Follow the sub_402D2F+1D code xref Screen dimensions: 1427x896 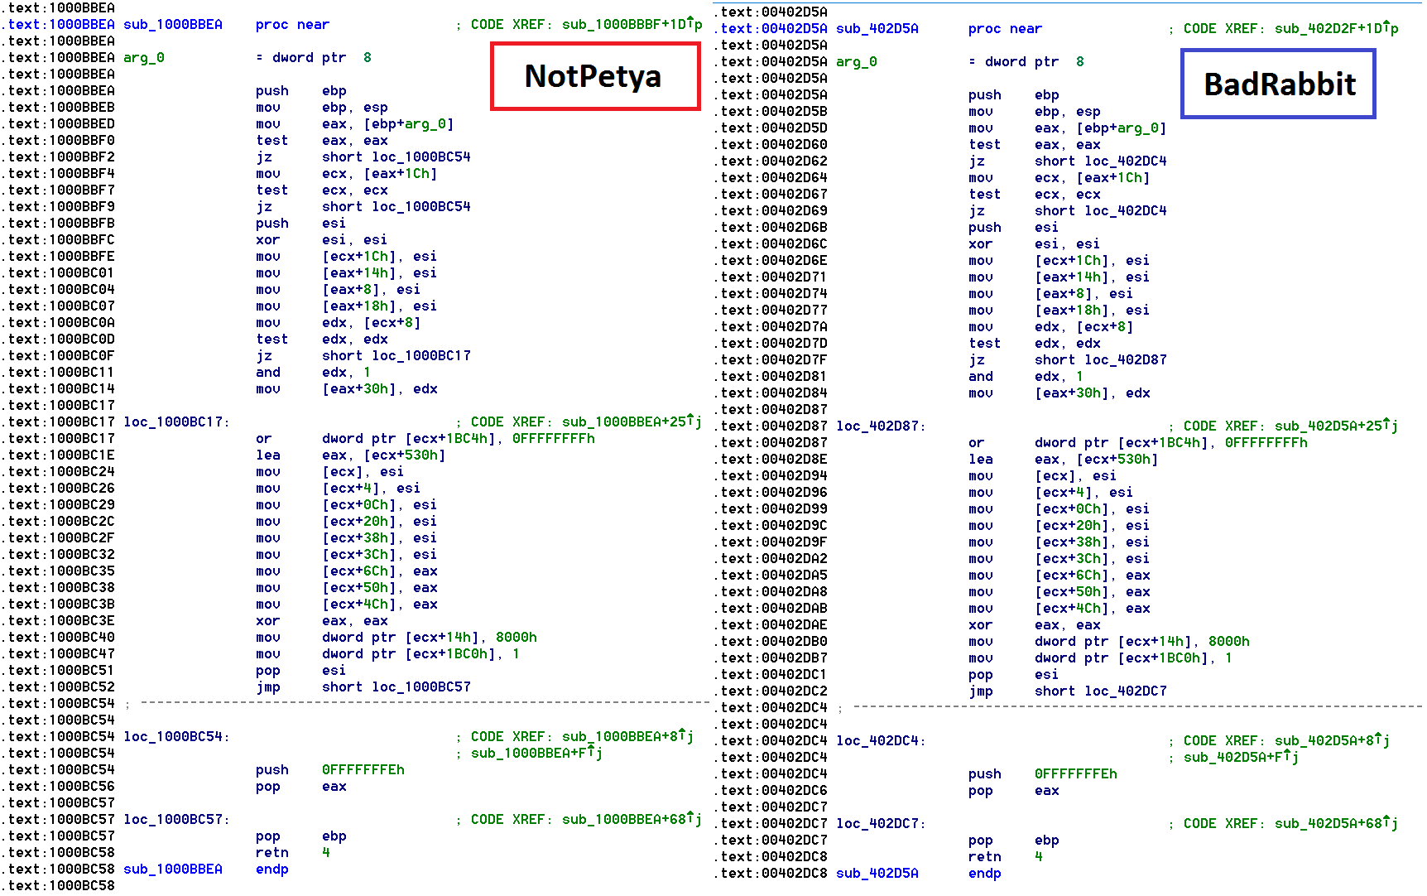point(1332,29)
